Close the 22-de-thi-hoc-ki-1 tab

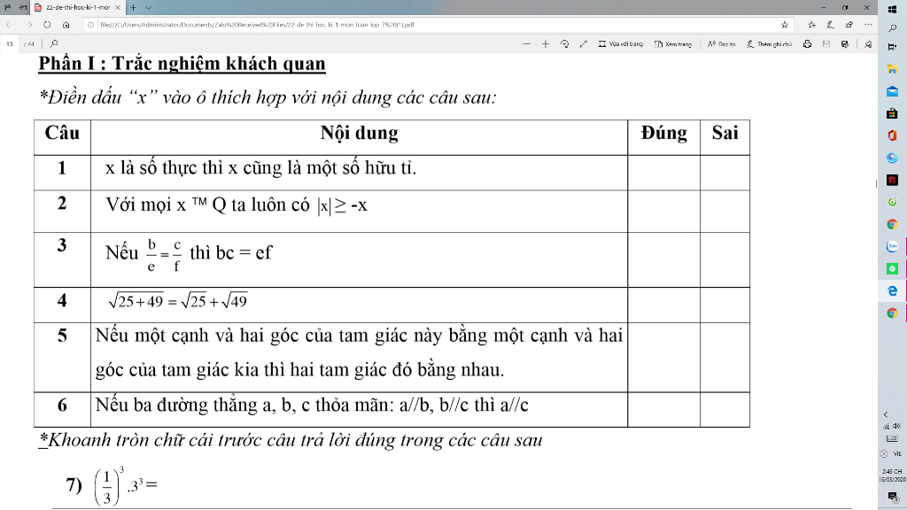click(118, 7)
